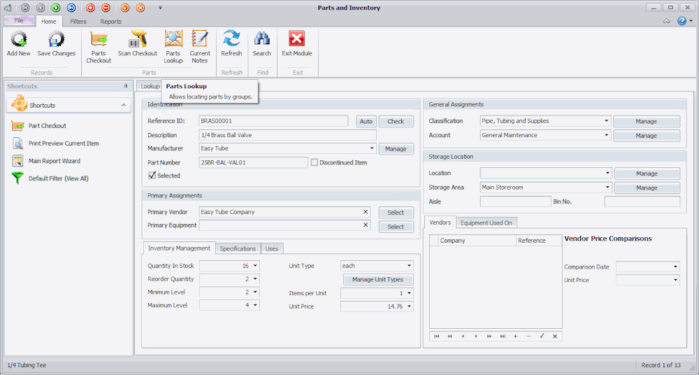Collapse the Shortcuts panel group
This screenshot has height=375, width=699.
coord(124,105)
